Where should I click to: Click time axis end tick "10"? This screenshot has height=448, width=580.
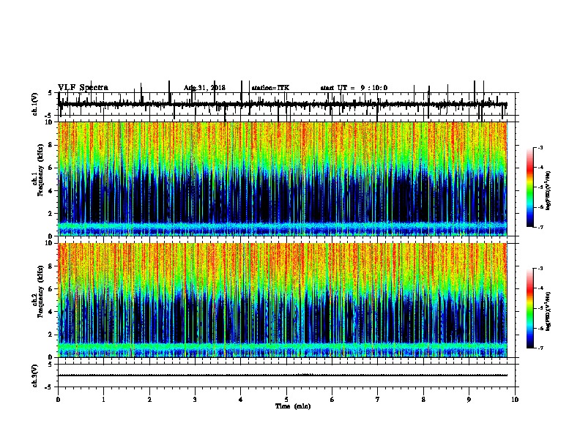(515, 400)
